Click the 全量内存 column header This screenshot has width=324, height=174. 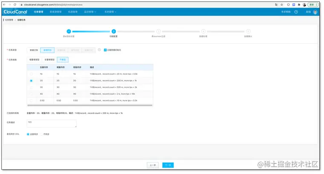point(44,67)
